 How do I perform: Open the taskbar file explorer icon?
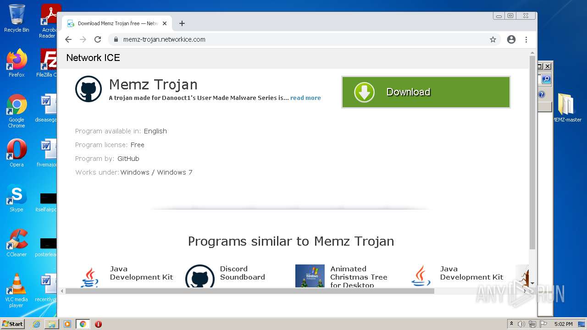52,324
